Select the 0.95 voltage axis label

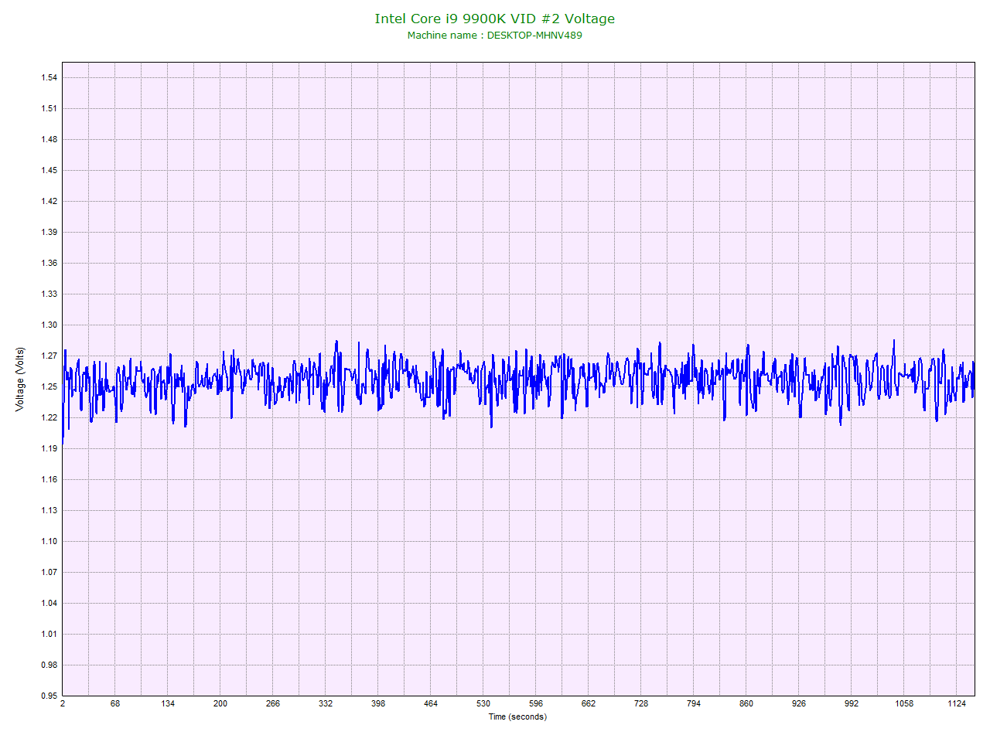[49, 696]
